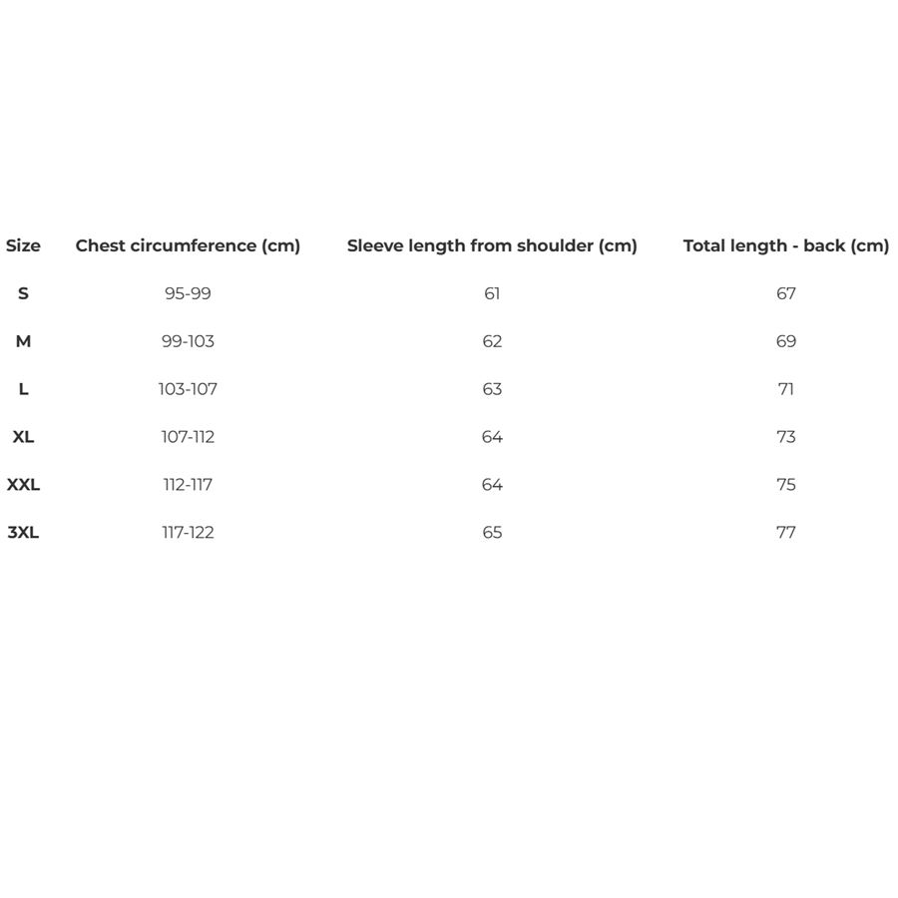Select the L size row label
This screenshot has width=898, height=898.
[x=23, y=389]
